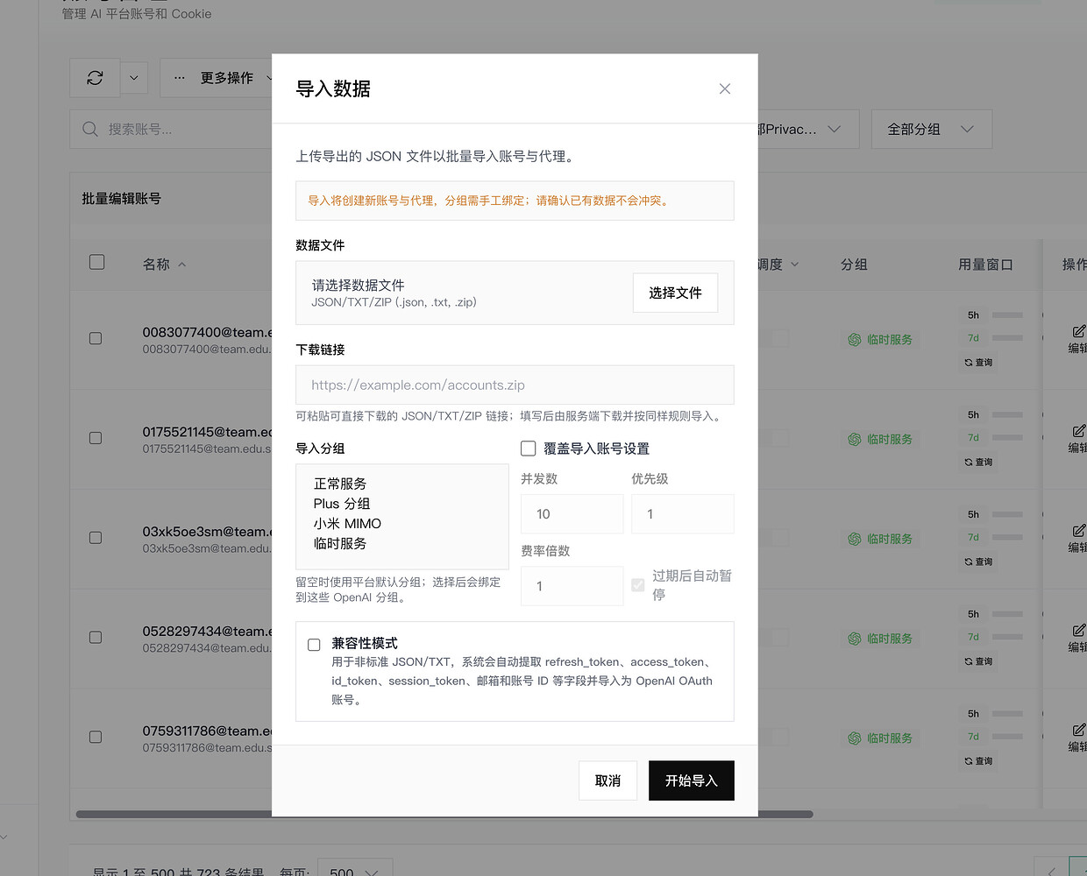Check the row 03xk5oe3sm@team checkbox
1087x876 pixels.
[96, 538]
